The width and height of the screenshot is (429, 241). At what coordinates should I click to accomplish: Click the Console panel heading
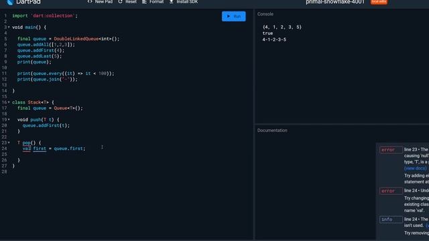265,14
